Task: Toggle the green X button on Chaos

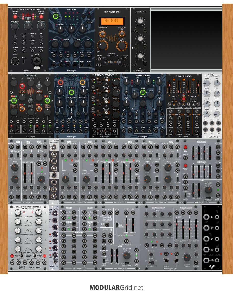Action: [x=14, y=101]
